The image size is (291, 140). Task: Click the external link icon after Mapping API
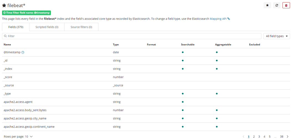[x=229, y=19]
